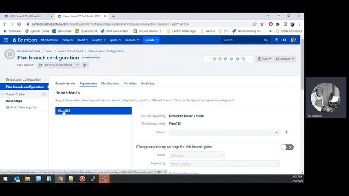Close the View125 Full Build browser tab
349x196 pixels.
pyautogui.click(x=105, y=16)
